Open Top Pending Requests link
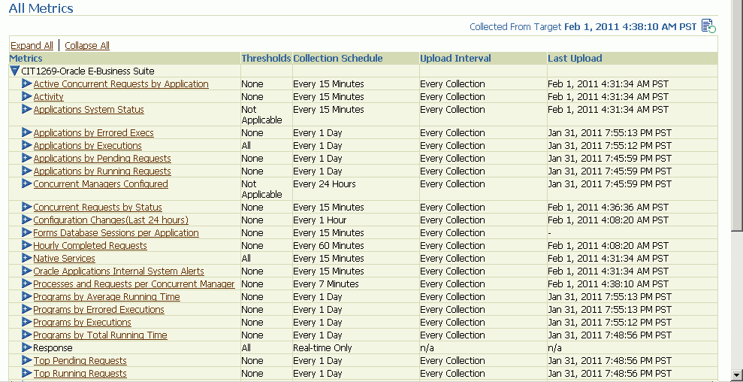This screenshot has height=382, width=743. (x=80, y=361)
